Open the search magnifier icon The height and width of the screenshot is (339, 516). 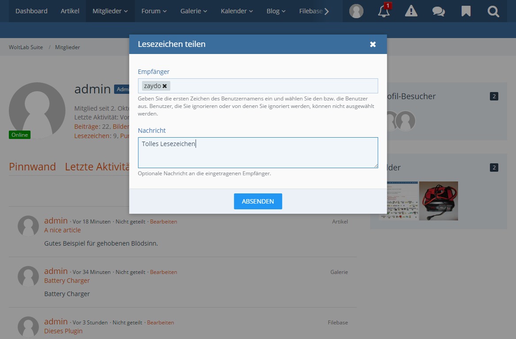[x=493, y=11]
